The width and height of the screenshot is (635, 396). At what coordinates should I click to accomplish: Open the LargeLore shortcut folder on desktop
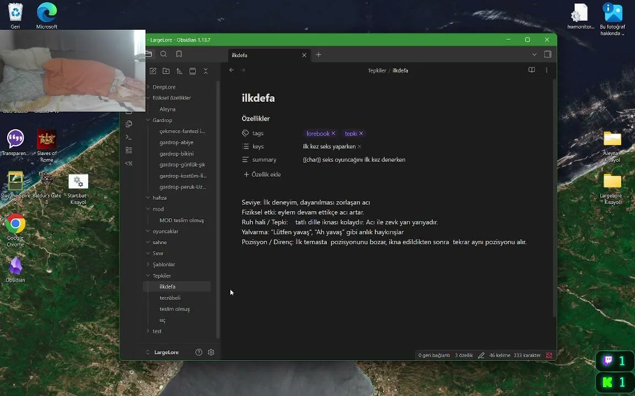[612, 189]
